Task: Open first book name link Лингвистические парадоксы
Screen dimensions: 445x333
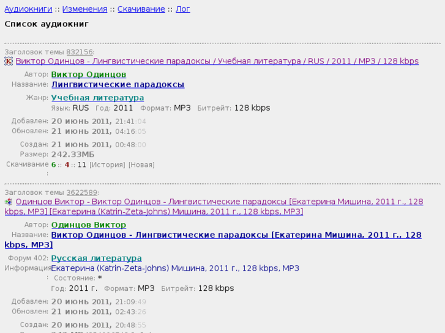Action: pyautogui.click(x=118, y=85)
